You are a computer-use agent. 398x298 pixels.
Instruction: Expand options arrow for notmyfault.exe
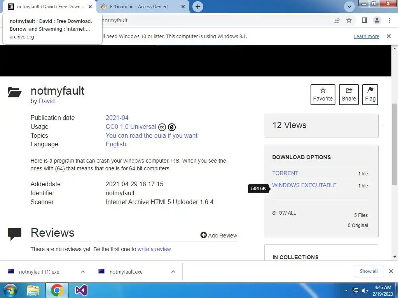click(x=173, y=272)
